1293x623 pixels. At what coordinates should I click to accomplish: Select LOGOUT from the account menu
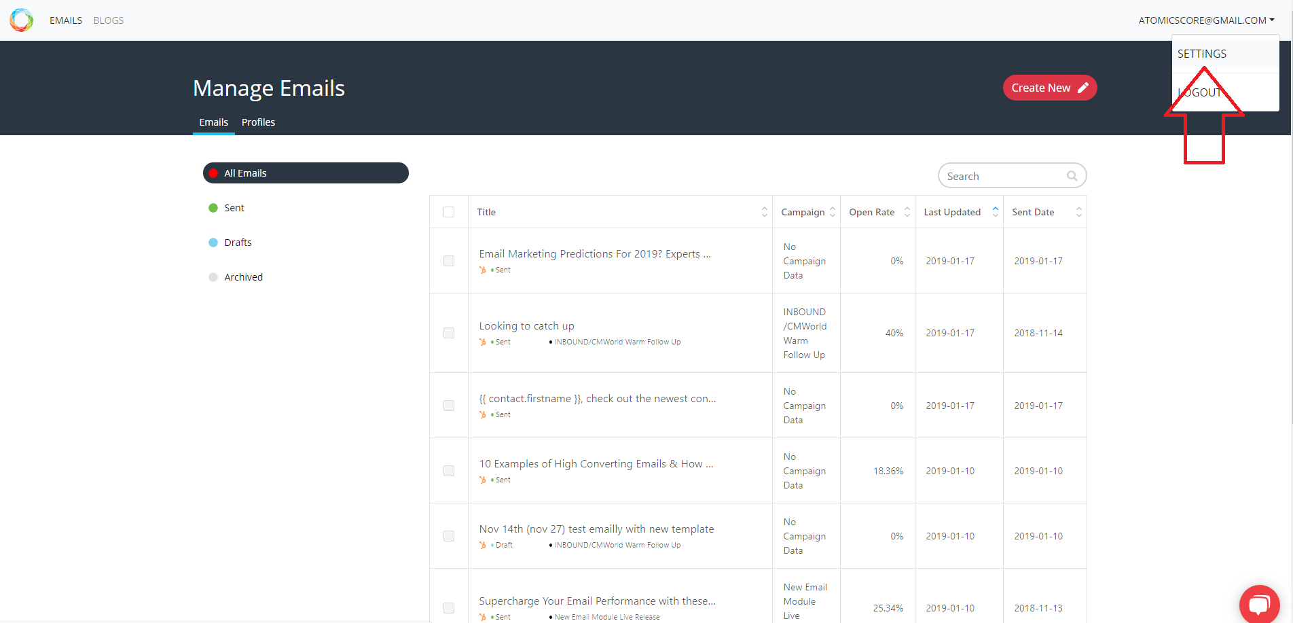click(1225, 92)
